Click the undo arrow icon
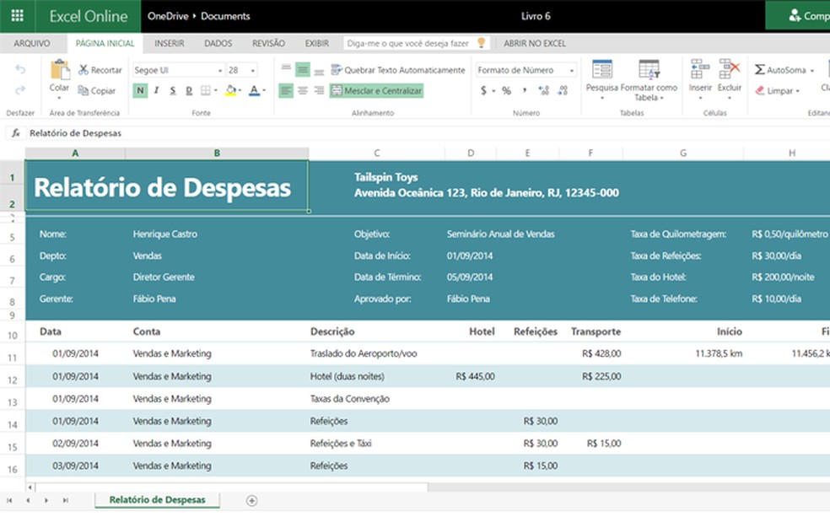This screenshot has width=830, height=517. tap(20, 70)
